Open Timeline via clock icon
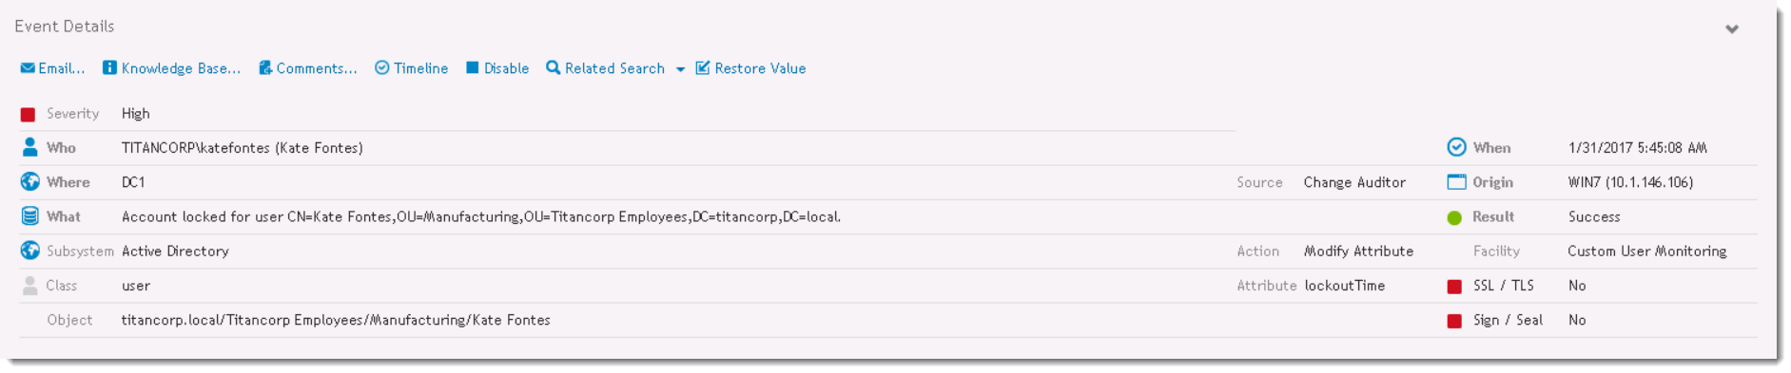 (381, 68)
